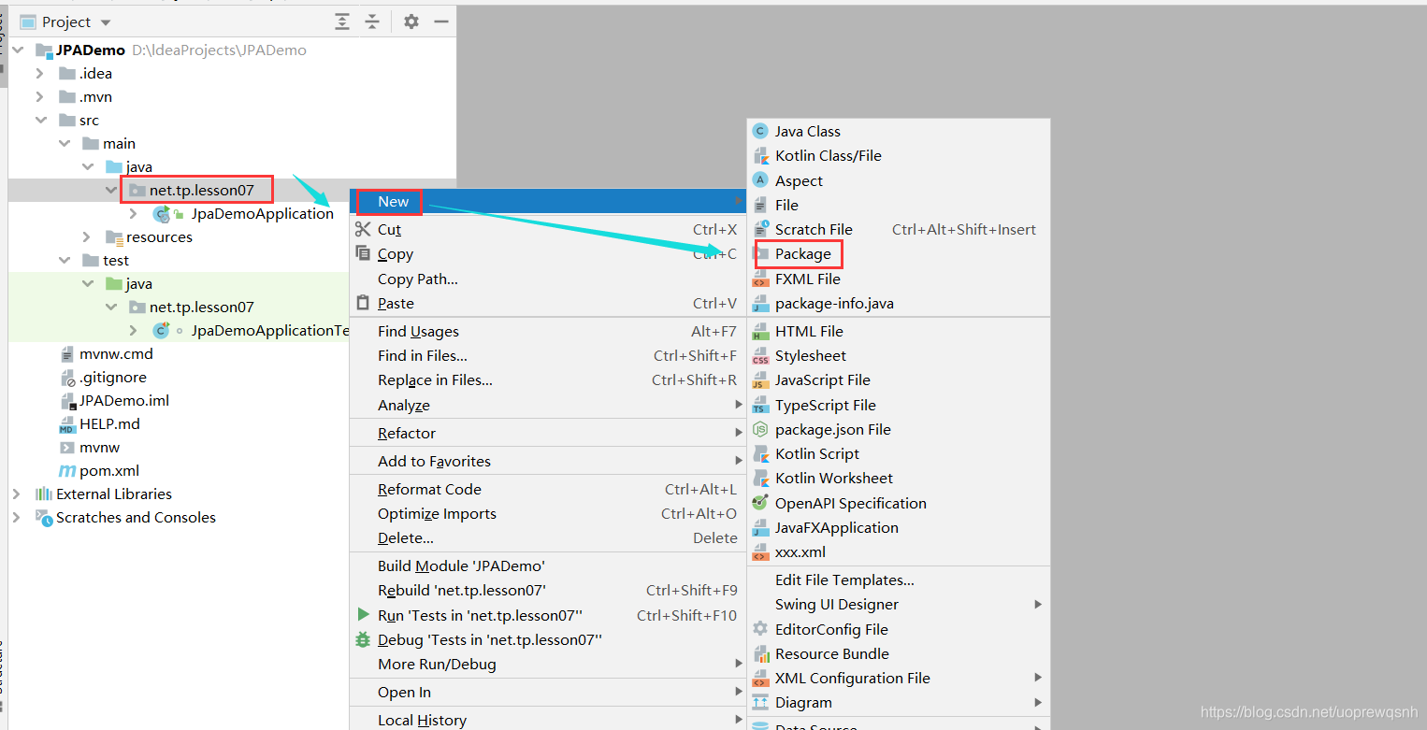The image size is (1427, 730).
Task: Open More Run/Debug submenu
Action: click(x=548, y=664)
